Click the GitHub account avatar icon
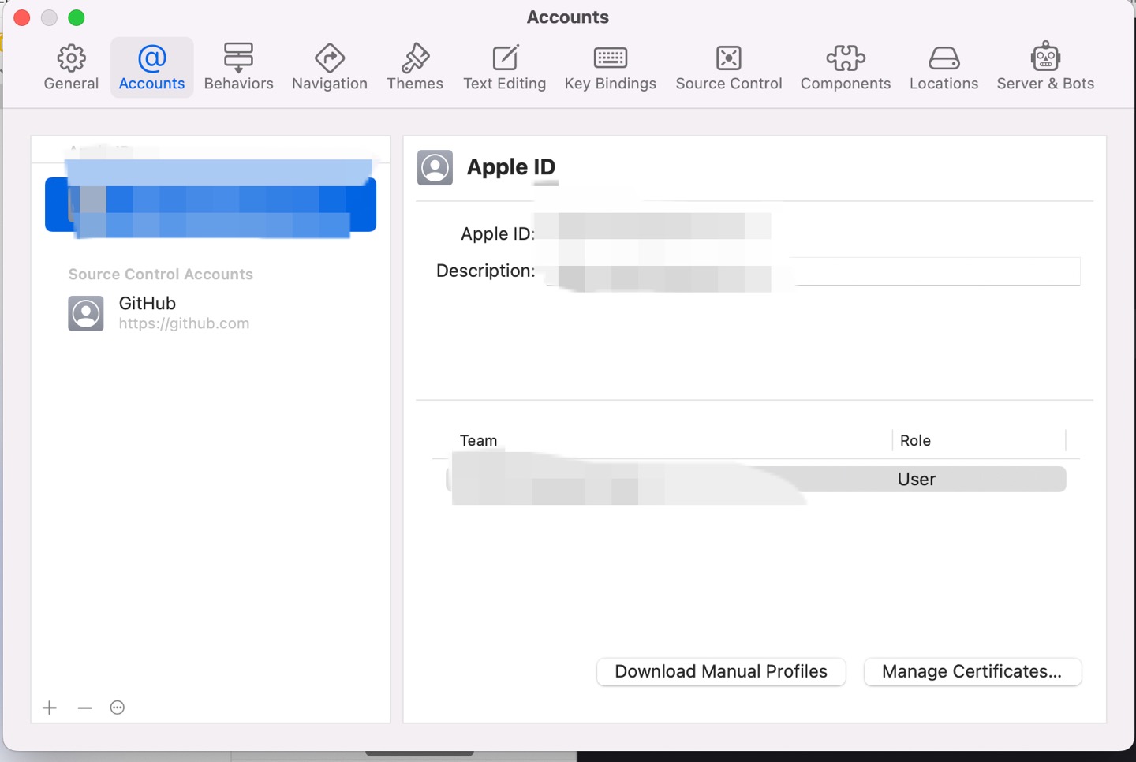The width and height of the screenshot is (1136, 762). click(86, 313)
